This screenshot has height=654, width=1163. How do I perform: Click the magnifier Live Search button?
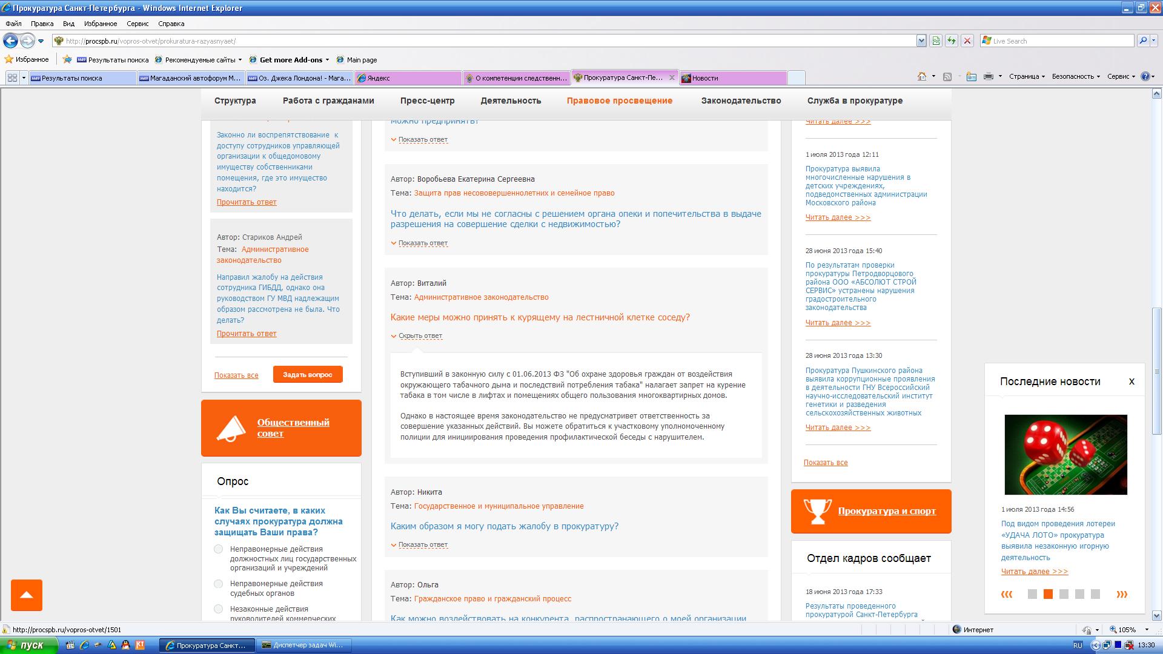click(x=1142, y=41)
